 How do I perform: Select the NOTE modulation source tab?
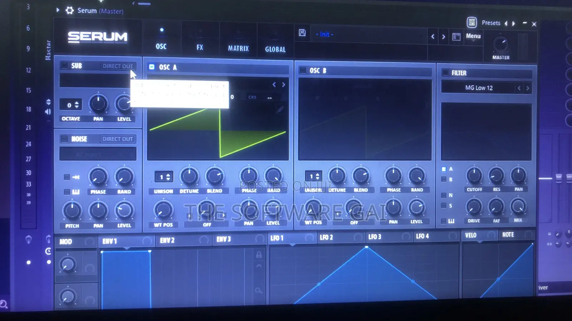(517, 235)
